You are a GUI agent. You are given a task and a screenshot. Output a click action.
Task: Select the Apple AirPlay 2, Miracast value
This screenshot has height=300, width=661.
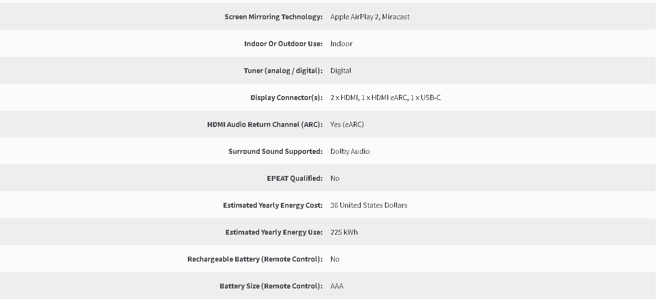pos(370,17)
